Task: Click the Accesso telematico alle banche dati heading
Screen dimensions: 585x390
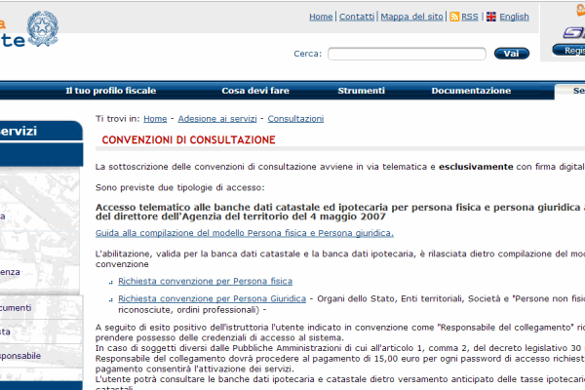Action: (x=340, y=212)
